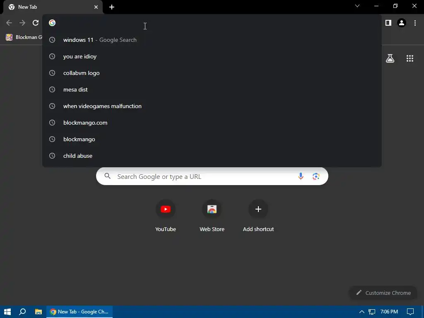Close the New Tab tab
This screenshot has height=318, width=424.
coord(96,7)
